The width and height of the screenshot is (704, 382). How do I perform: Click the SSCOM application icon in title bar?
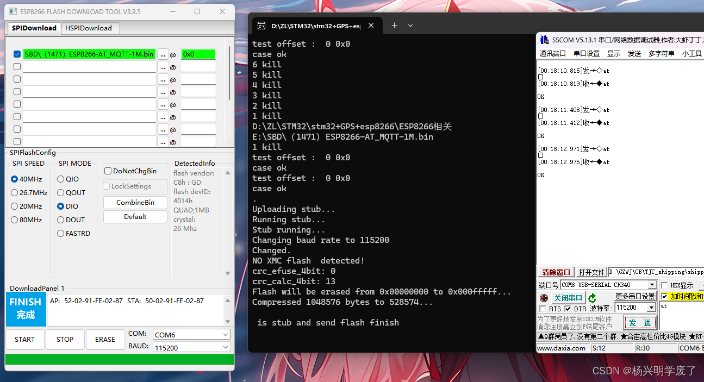545,40
